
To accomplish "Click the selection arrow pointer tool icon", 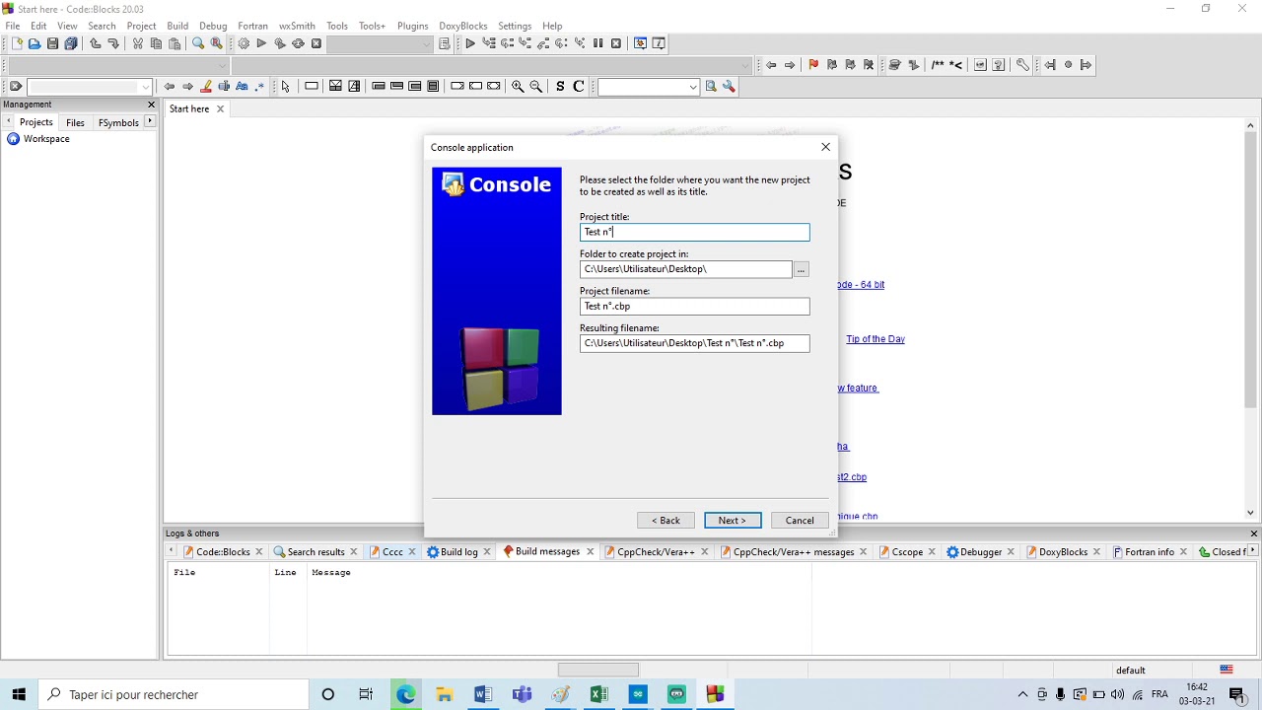I will pos(286,87).
